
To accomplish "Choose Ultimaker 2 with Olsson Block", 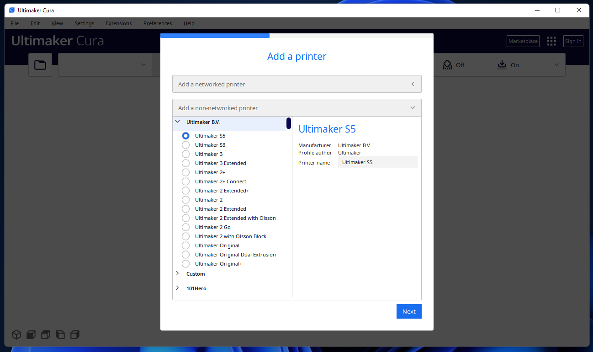I will click(x=185, y=236).
